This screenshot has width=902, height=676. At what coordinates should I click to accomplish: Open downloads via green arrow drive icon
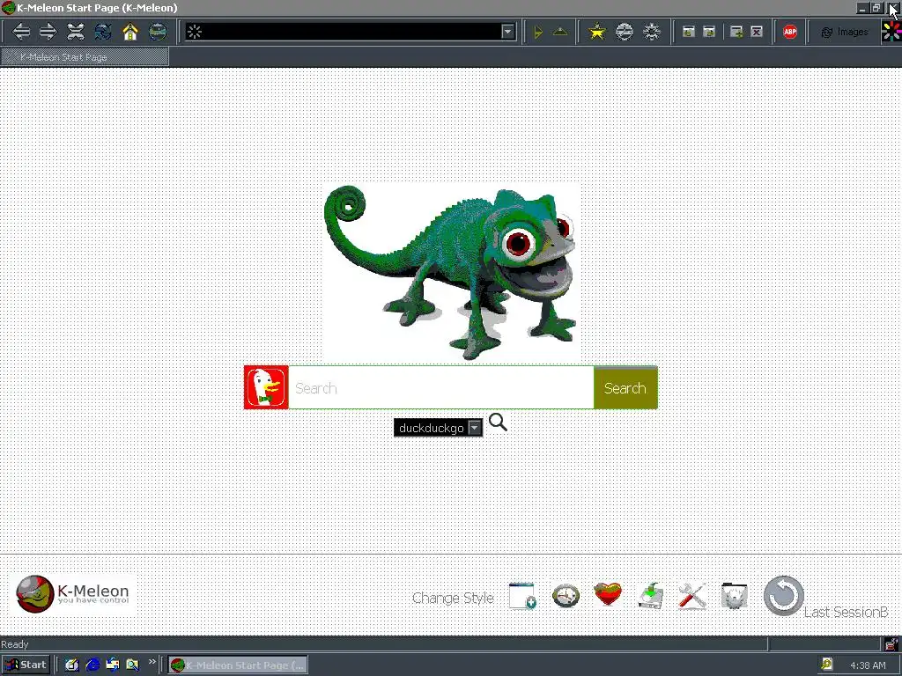[651, 596]
